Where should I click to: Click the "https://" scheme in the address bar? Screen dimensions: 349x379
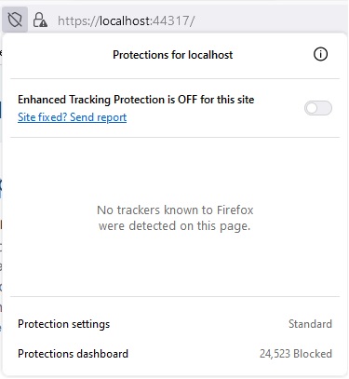(x=78, y=20)
